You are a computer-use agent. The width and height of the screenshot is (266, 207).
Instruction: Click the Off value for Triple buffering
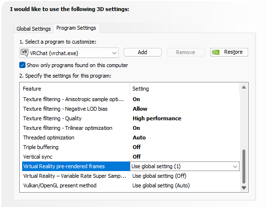pyautogui.click(x=137, y=147)
